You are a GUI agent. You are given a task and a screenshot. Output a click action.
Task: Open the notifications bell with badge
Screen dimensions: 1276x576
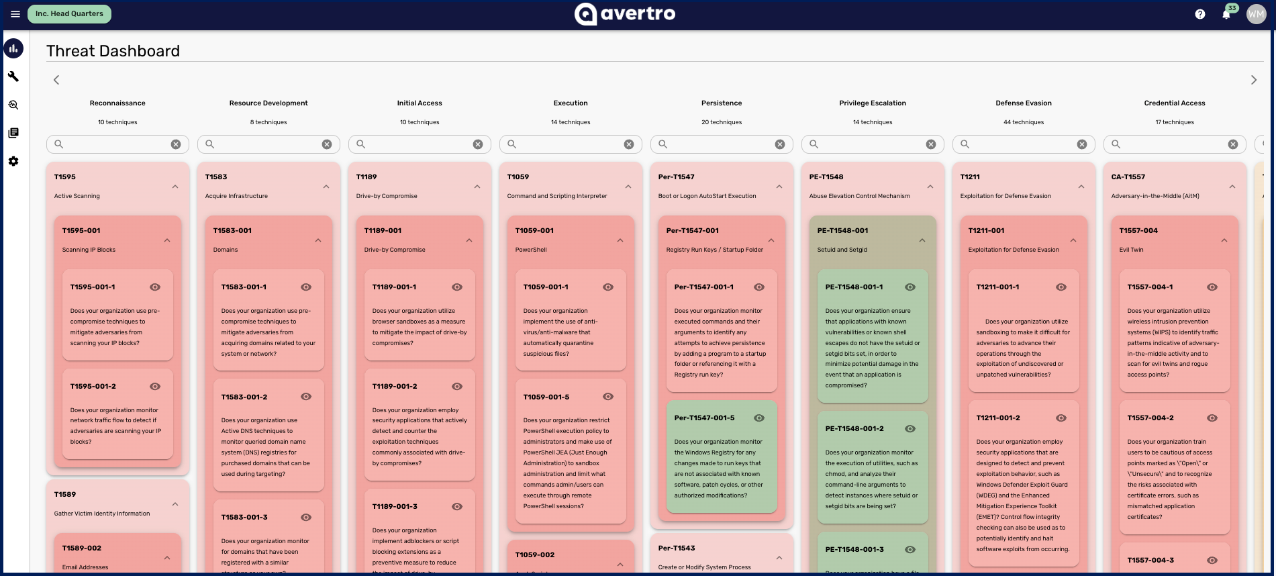(x=1226, y=14)
